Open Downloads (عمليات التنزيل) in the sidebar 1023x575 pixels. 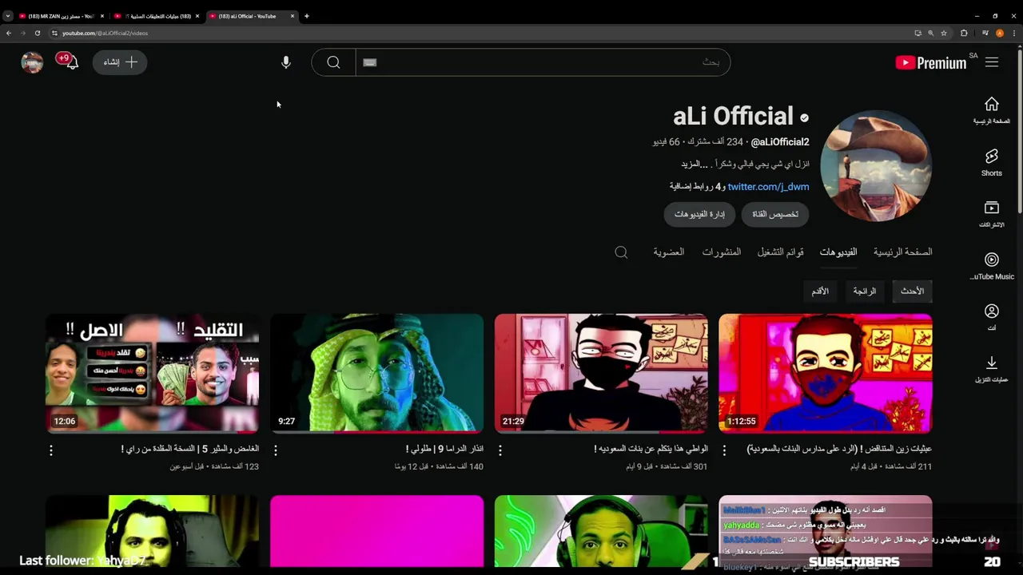pos(991,369)
